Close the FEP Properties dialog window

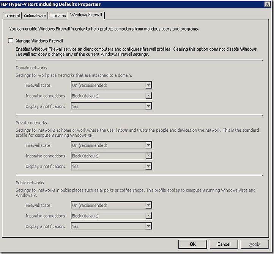(268, 4)
